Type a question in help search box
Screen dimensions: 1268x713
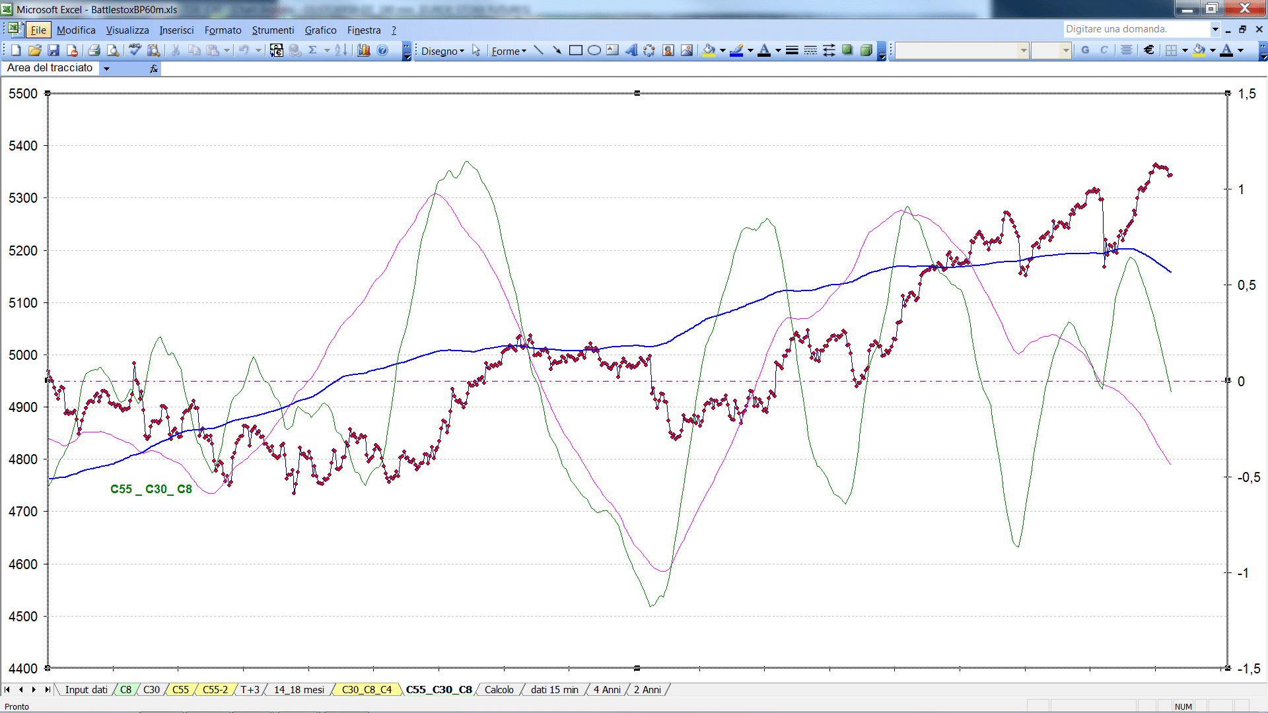pos(1136,29)
